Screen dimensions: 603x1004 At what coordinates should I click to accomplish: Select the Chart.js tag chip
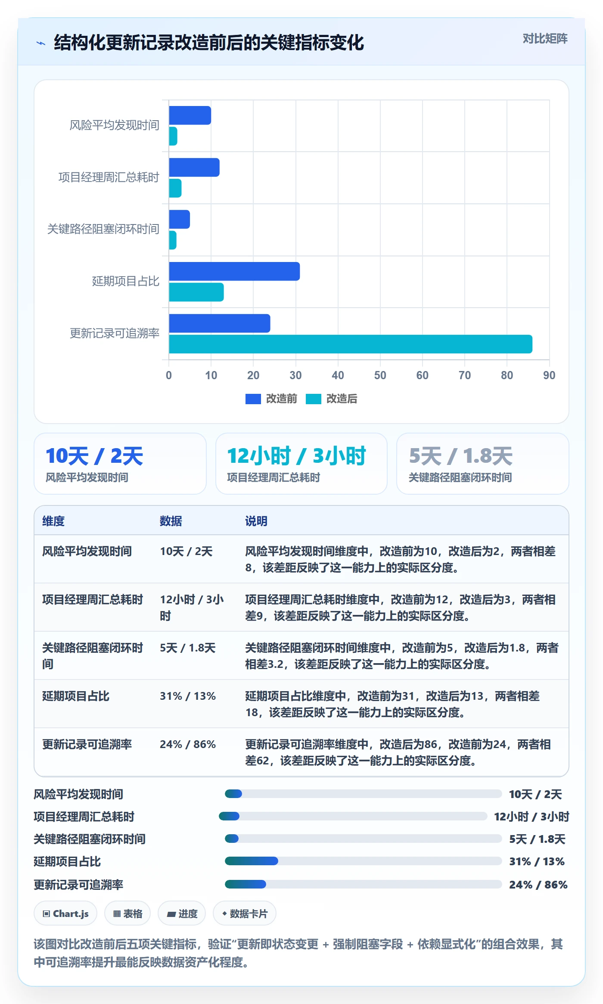pyautogui.click(x=65, y=914)
